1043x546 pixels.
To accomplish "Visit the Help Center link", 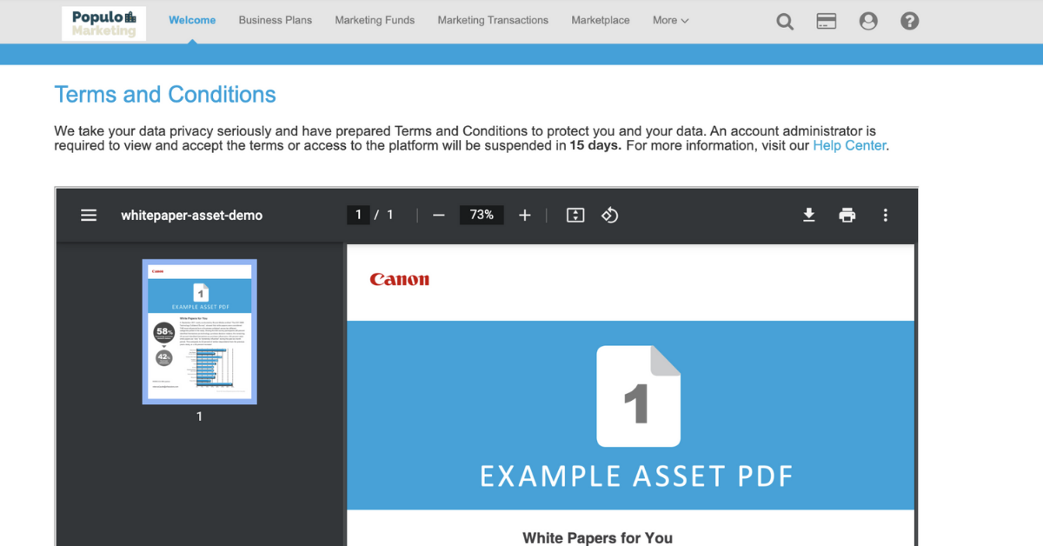I will coord(848,145).
